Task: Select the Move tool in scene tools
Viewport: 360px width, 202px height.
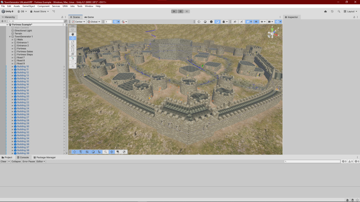Action: pyautogui.click(x=73, y=38)
